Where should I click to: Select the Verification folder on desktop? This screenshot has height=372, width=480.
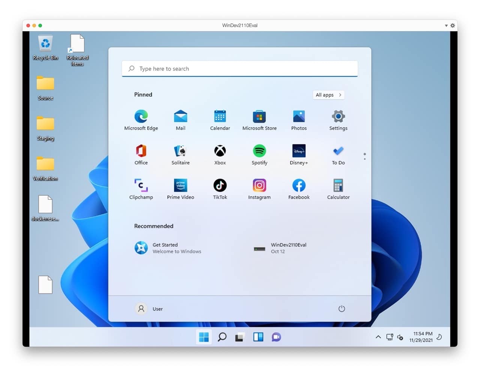[45, 169]
